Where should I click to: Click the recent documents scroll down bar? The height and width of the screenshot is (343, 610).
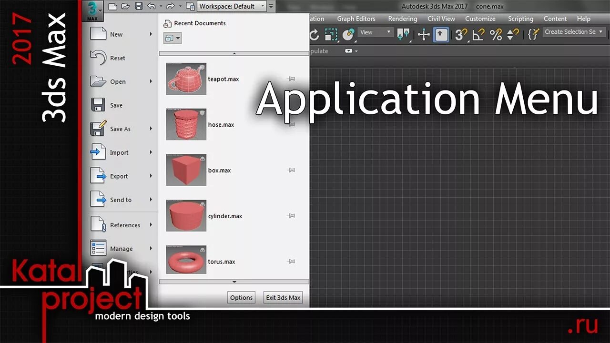234,282
